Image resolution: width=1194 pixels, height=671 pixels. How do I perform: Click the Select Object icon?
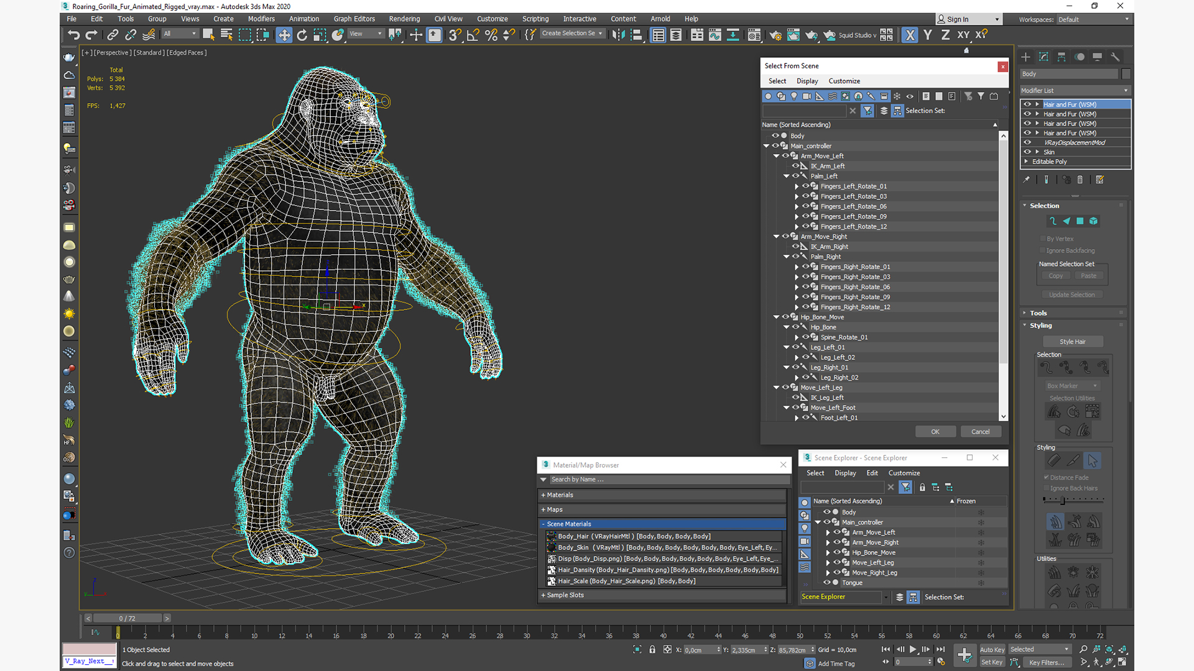206,34
